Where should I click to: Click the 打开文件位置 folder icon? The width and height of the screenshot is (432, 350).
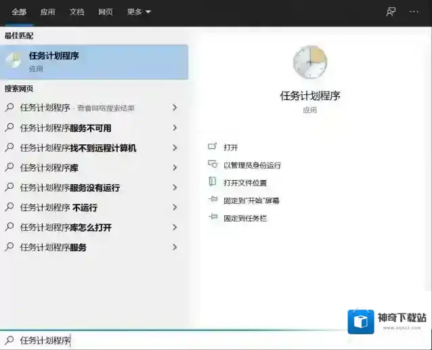click(213, 182)
